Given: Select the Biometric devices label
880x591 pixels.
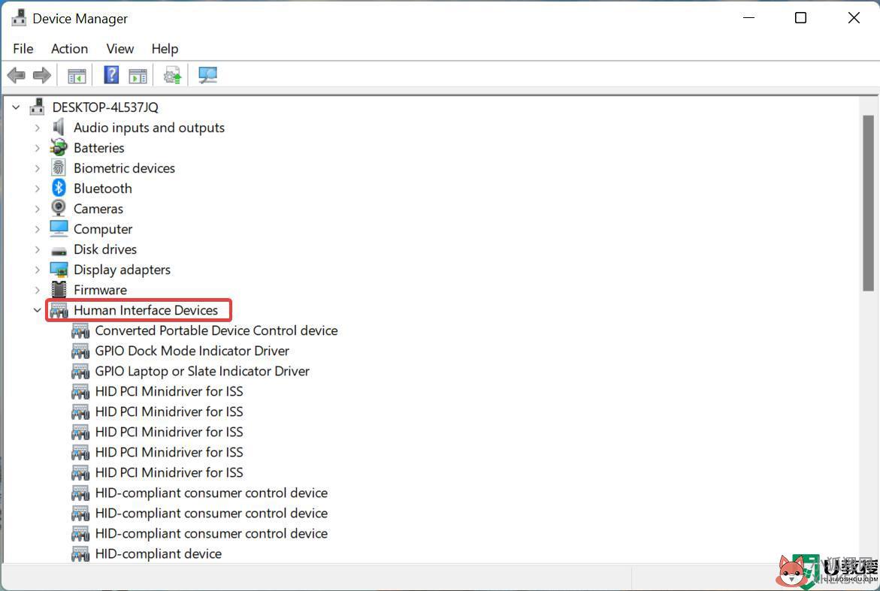Looking at the screenshot, I should click(x=124, y=167).
